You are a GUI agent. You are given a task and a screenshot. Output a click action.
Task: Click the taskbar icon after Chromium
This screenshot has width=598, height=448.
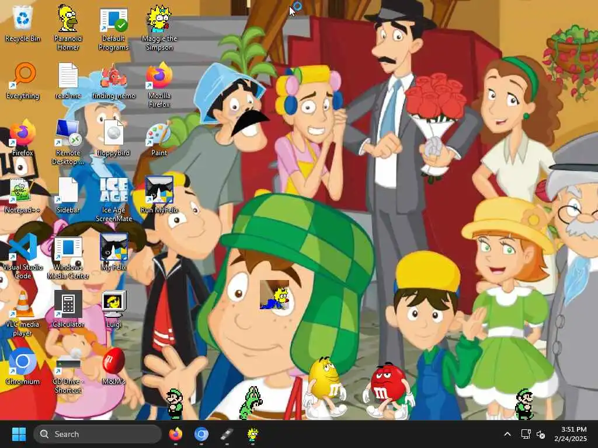click(x=227, y=434)
